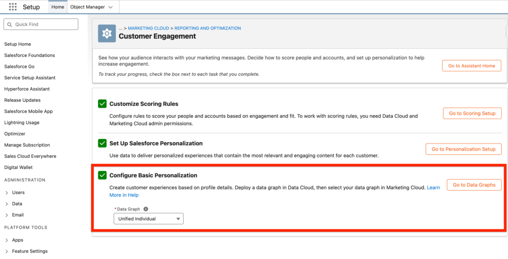Open the Marketing Cloud breadcrumb link
This screenshot has height=259, width=508.
coord(148,28)
